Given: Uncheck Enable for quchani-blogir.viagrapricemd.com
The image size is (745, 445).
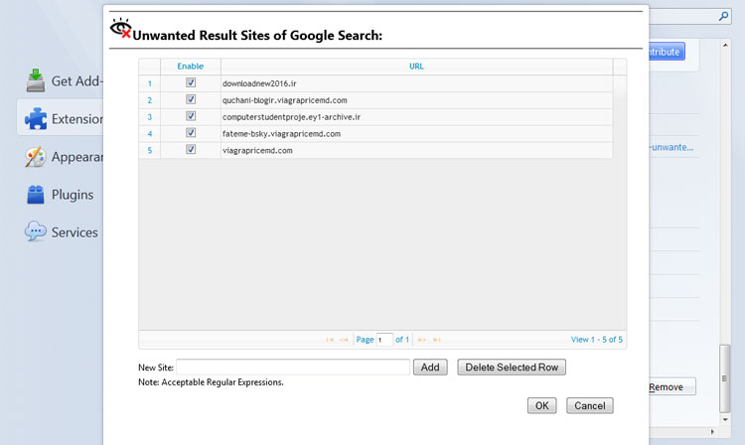Looking at the screenshot, I should pyautogui.click(x=191, y=99).
